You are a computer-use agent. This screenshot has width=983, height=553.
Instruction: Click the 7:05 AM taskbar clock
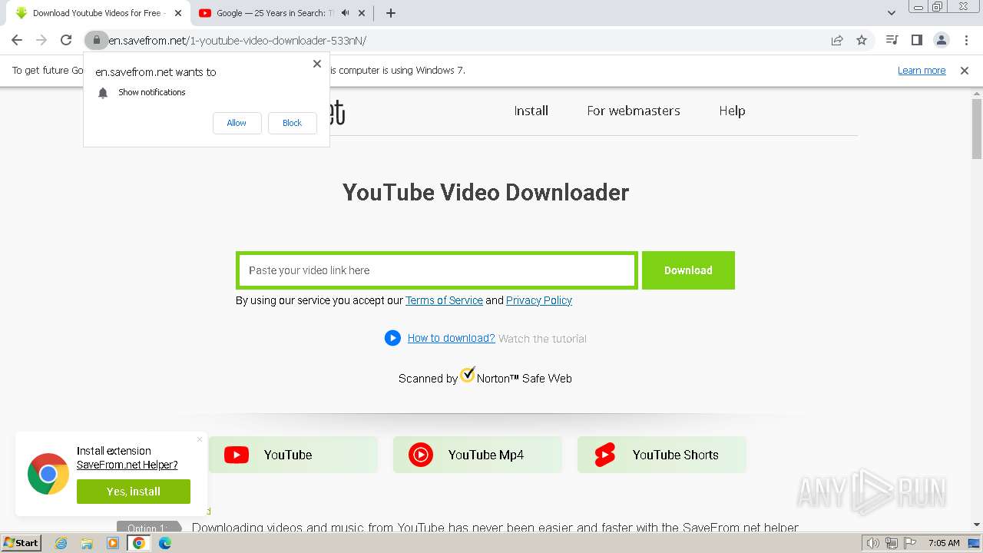coord(944,543)
